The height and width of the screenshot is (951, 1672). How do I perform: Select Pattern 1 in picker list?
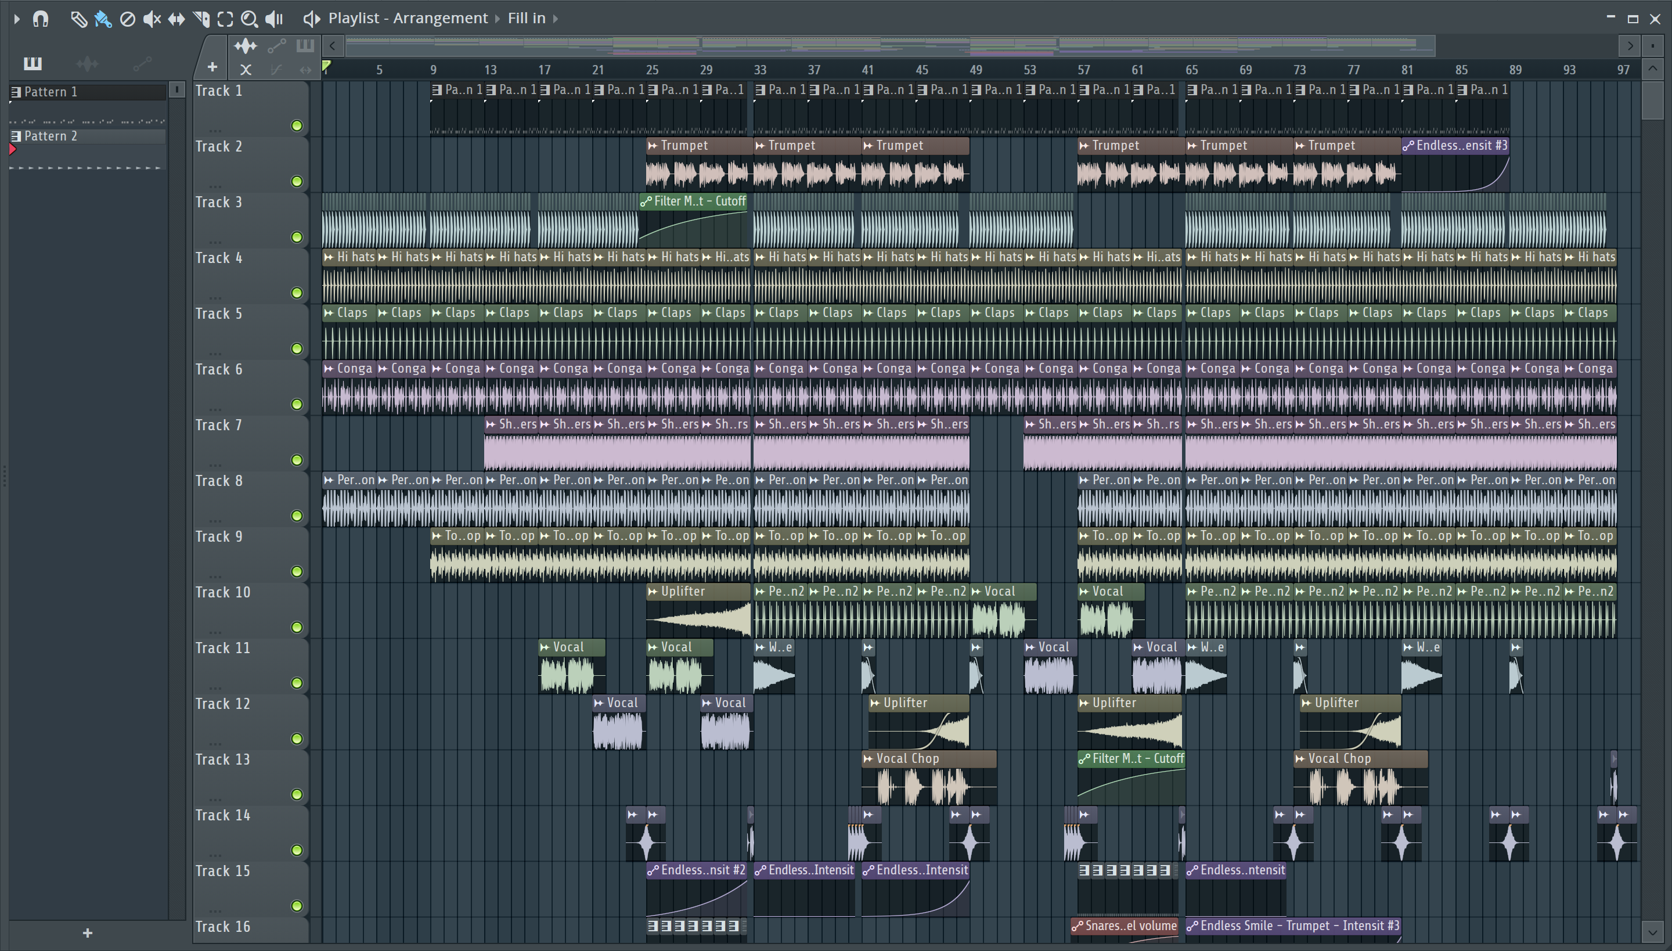(x=88, y=92)
